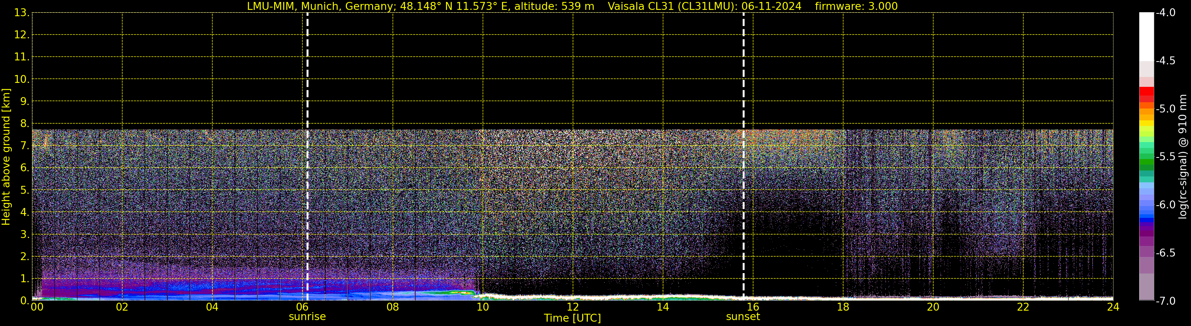Click the 'Height above ground [km]' axis label
Viewport: 1191px width, 326px height.
(x=6, y=157)
